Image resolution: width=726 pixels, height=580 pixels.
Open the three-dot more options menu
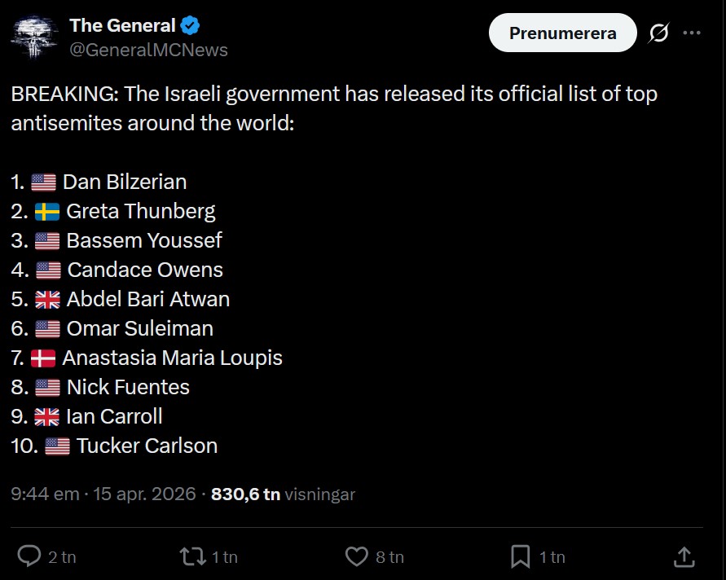pos(692,33)
